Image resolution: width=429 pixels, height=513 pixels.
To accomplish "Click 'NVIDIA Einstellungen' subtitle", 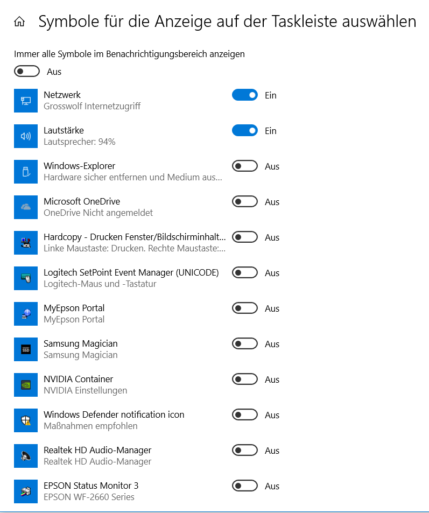I will 86,391.
